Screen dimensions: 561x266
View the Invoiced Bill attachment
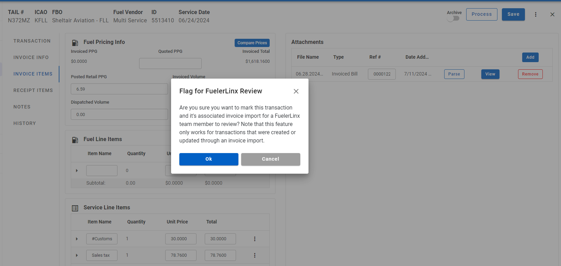pyautogui.click(x=490, y=74)
